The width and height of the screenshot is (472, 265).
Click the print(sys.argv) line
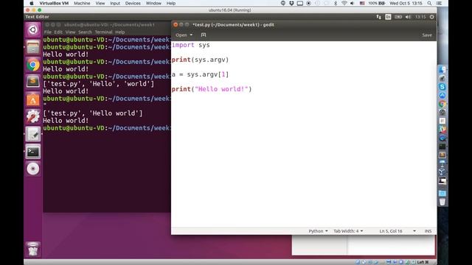[x=200, y=60]
